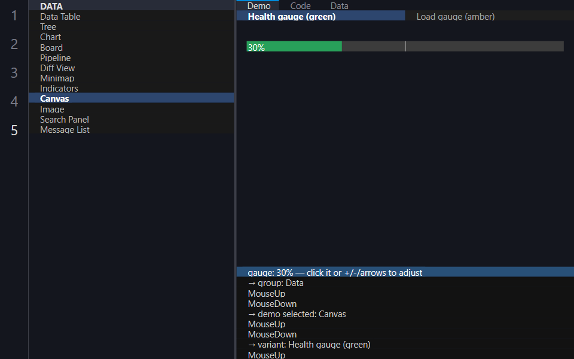Image resolution: width=574 pixels, height=359 pixels.
Task: Select the active group number 5
Action: pos(14,130)
